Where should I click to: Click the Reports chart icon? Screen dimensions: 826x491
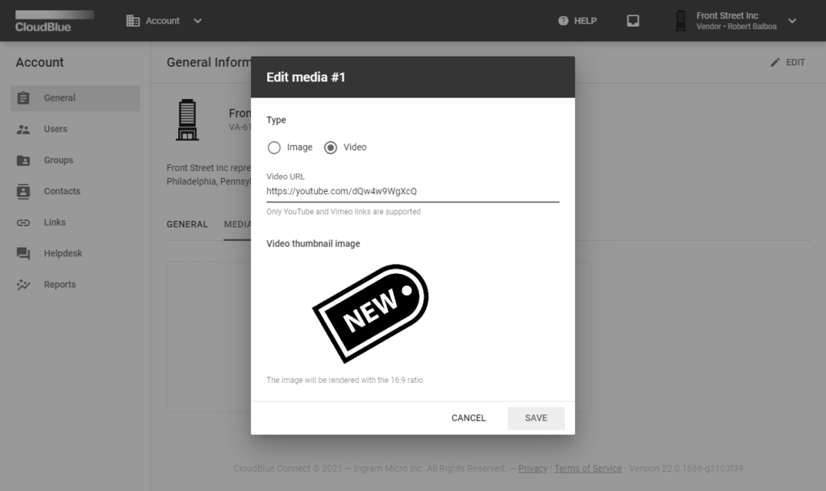pyautogui.click(x=23, y=285)
